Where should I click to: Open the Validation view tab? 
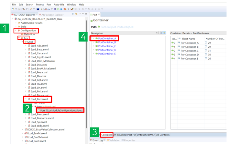114,140
